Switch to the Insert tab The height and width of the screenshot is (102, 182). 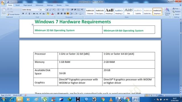click(x=18, y=5)
